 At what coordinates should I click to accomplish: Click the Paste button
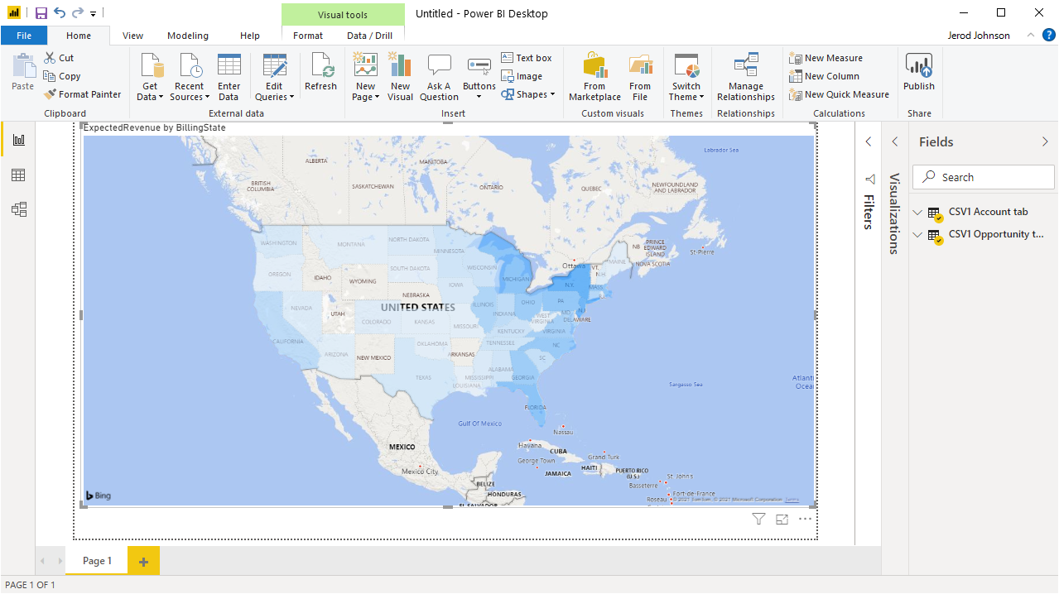click(23, 73)
